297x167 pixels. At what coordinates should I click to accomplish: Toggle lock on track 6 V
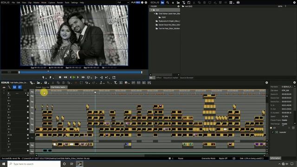pos(28,112)
